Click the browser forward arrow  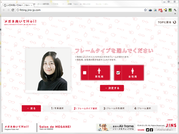pos(8,10)
